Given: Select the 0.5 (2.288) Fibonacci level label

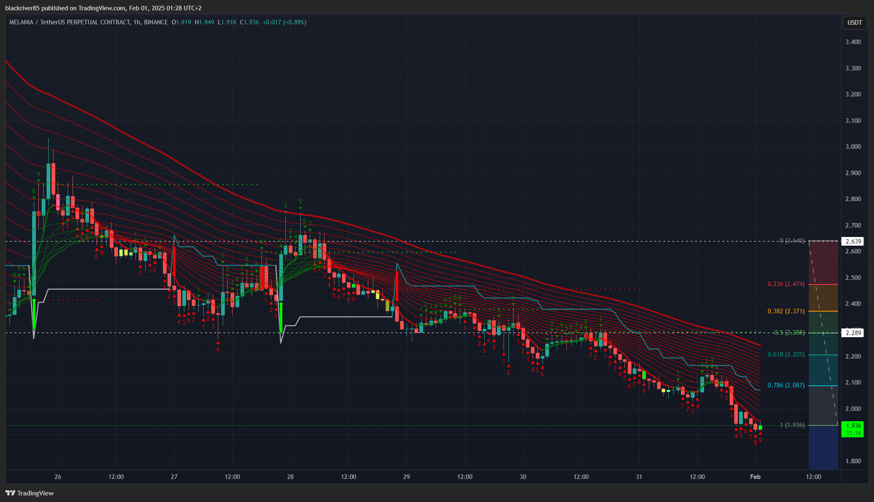Looking at the screenshot, I should pos(789,333).
